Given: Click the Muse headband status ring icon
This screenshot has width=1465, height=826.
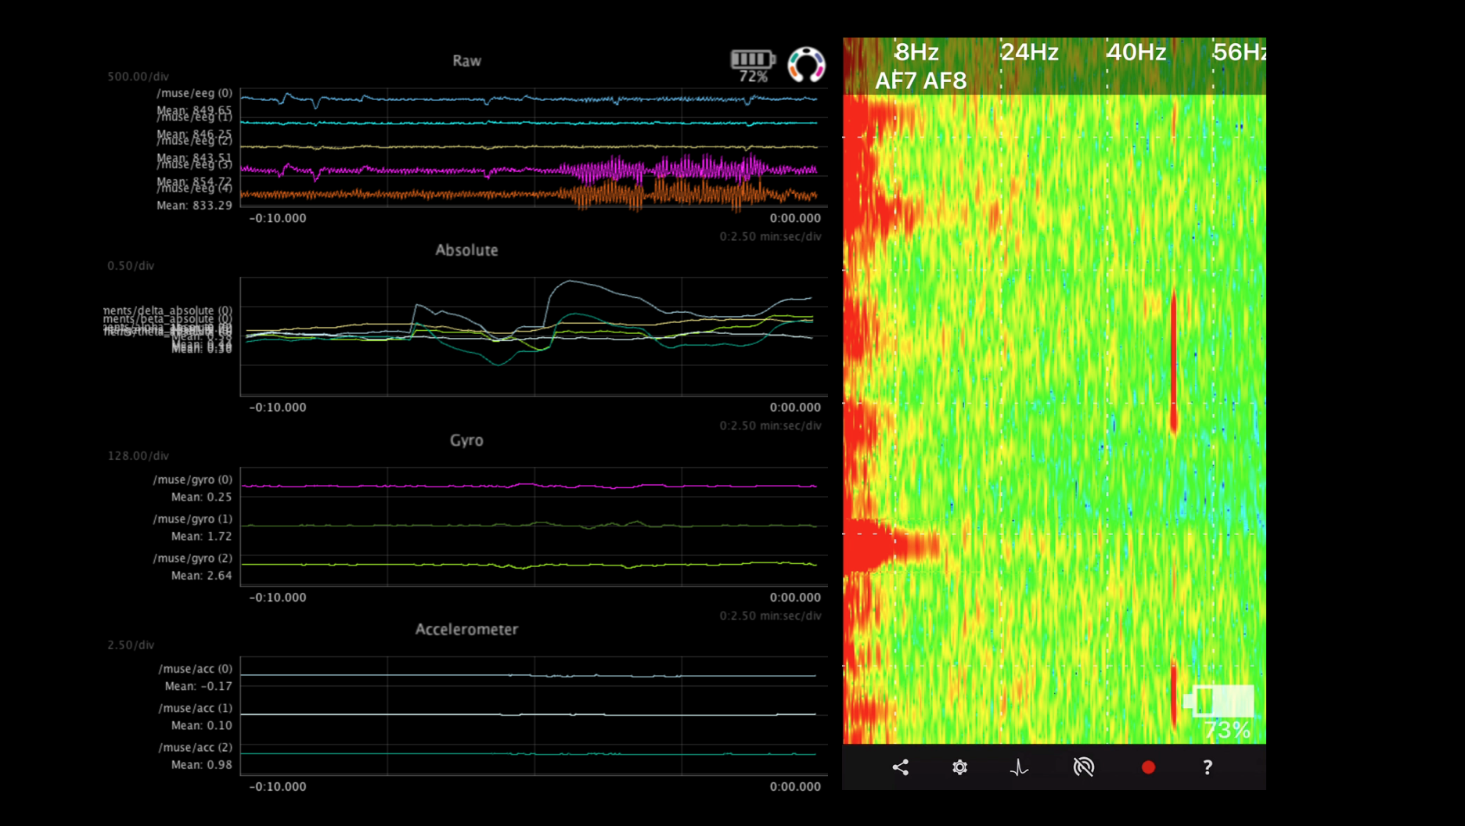Looking at the screenshot, I should (x=806, y=64).
